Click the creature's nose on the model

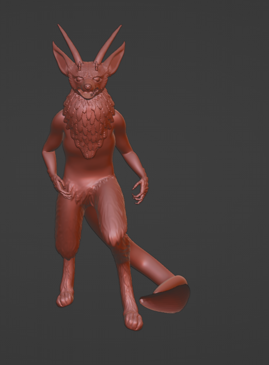pyautogui.click(x=87, y=87)
